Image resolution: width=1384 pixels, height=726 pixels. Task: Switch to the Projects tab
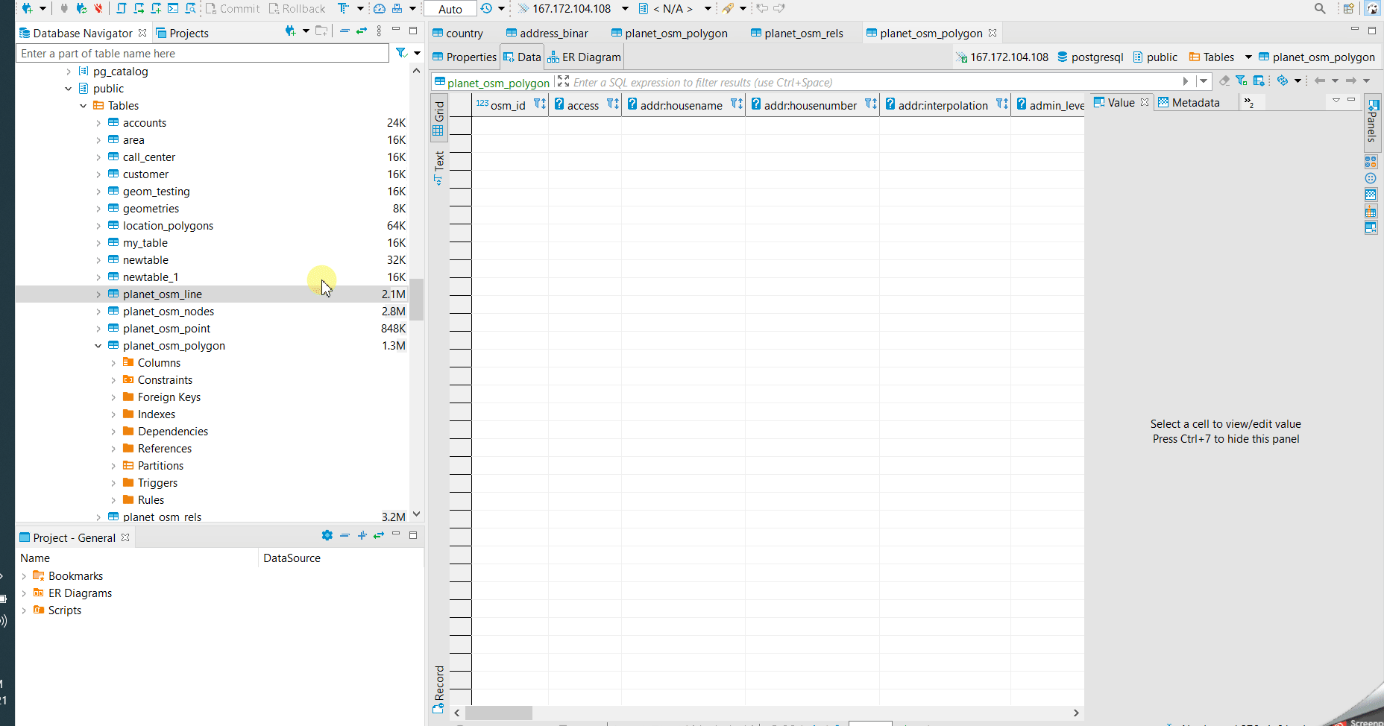(182, 33)
